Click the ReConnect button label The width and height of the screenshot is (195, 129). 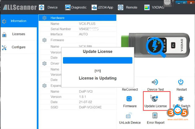coord(130,90)
